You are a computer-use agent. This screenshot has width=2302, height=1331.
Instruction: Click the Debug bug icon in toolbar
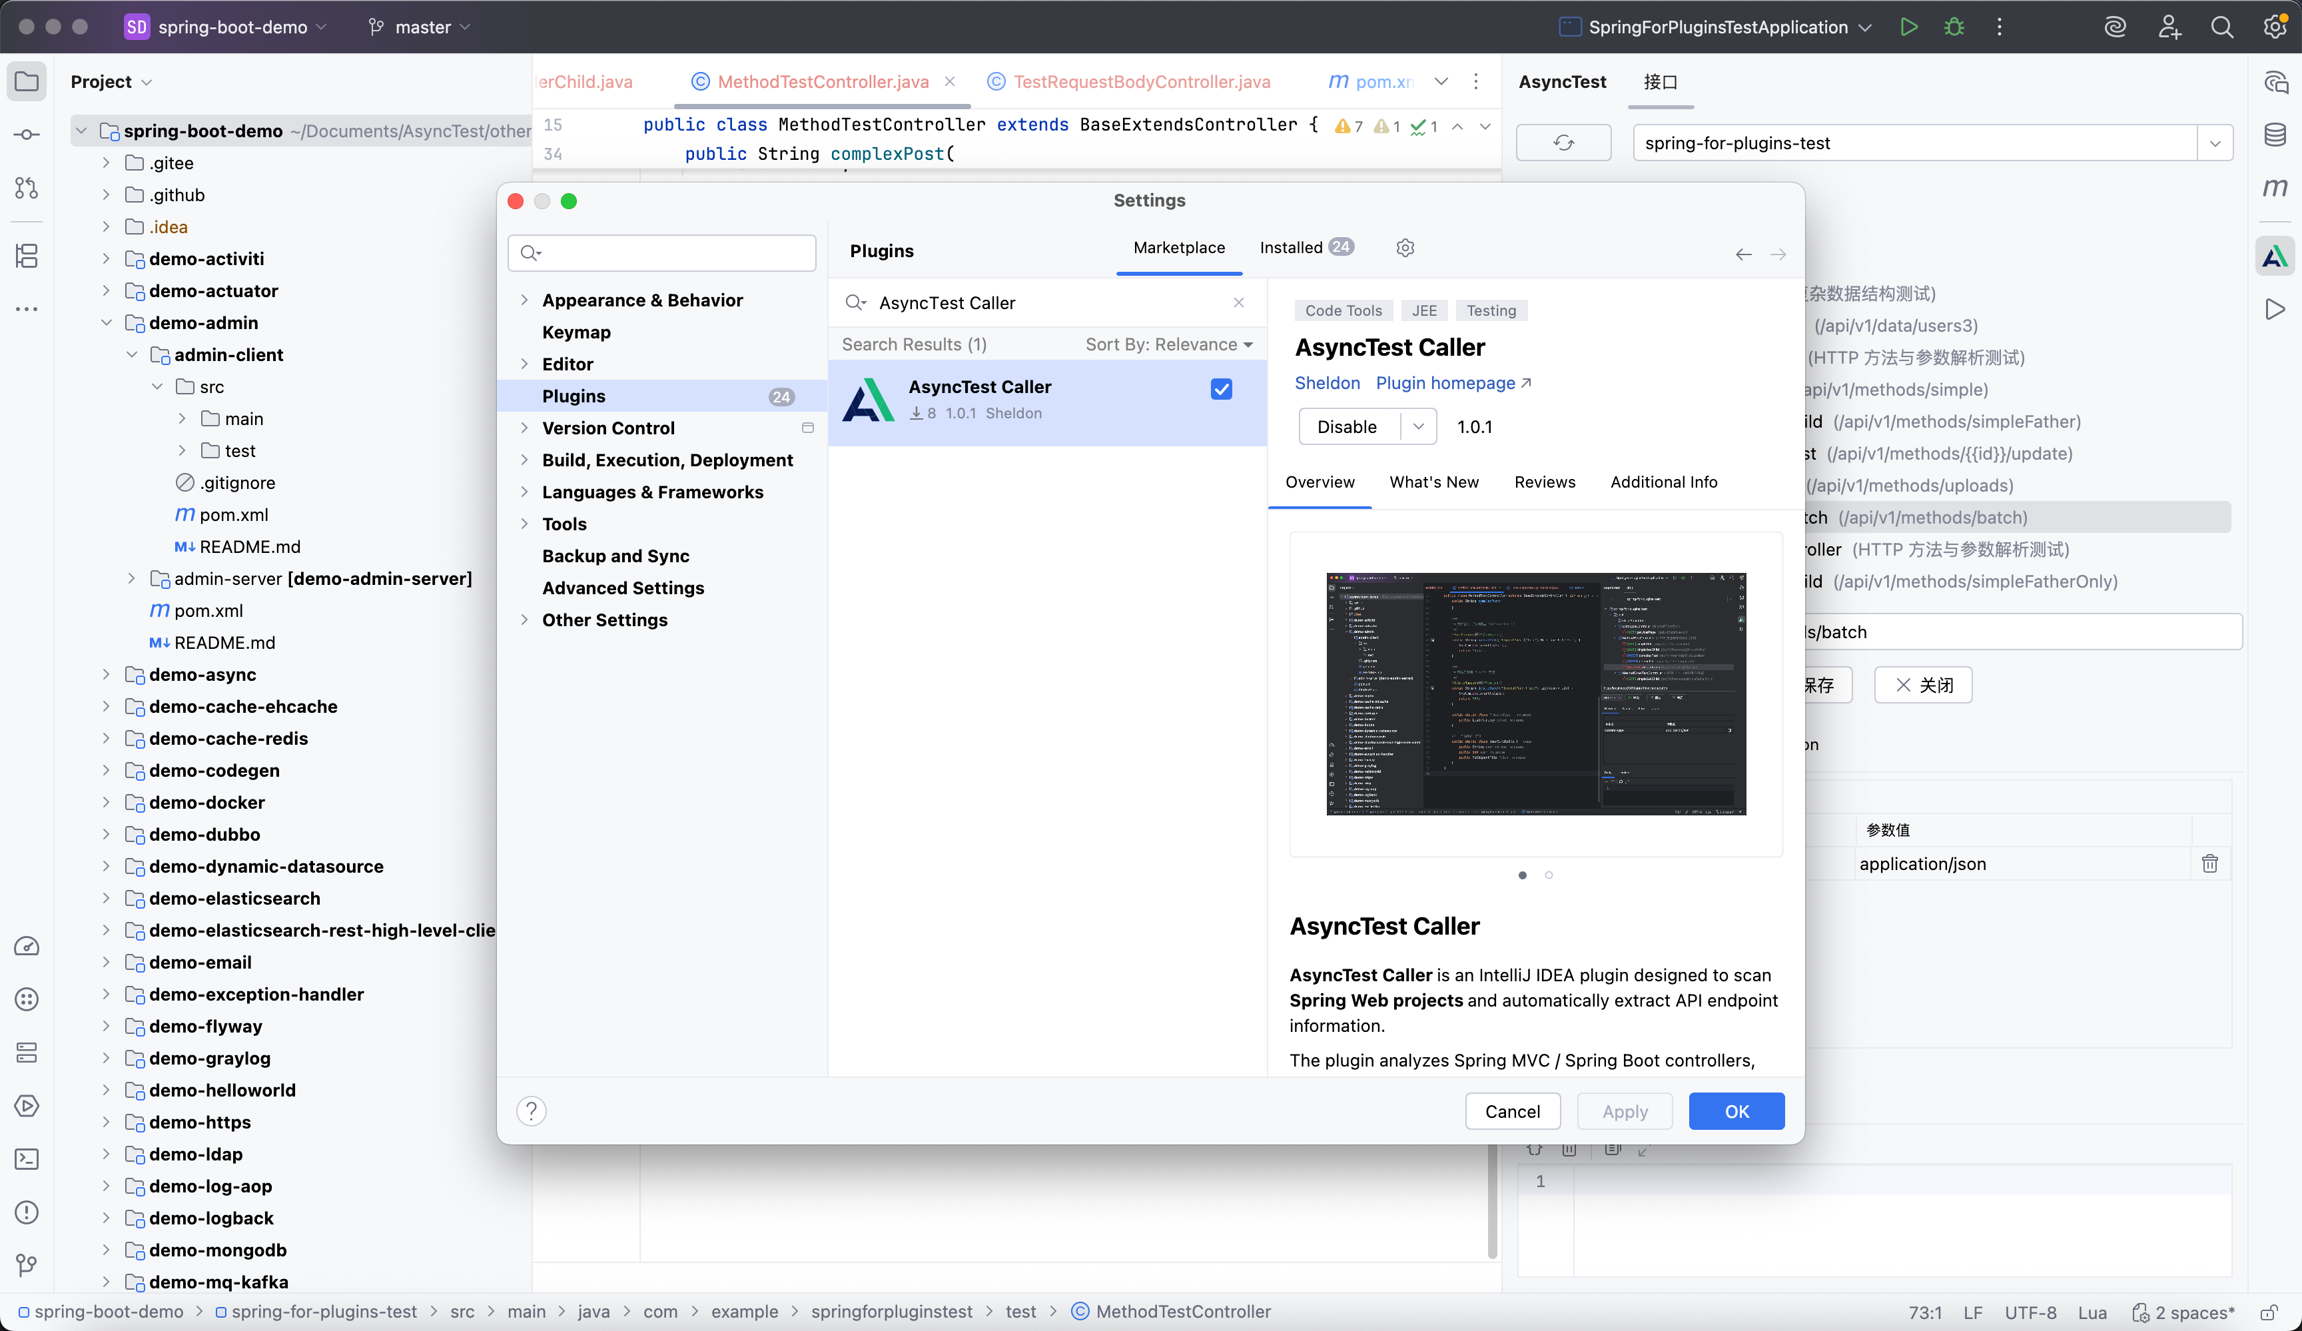coord(1954,27)
